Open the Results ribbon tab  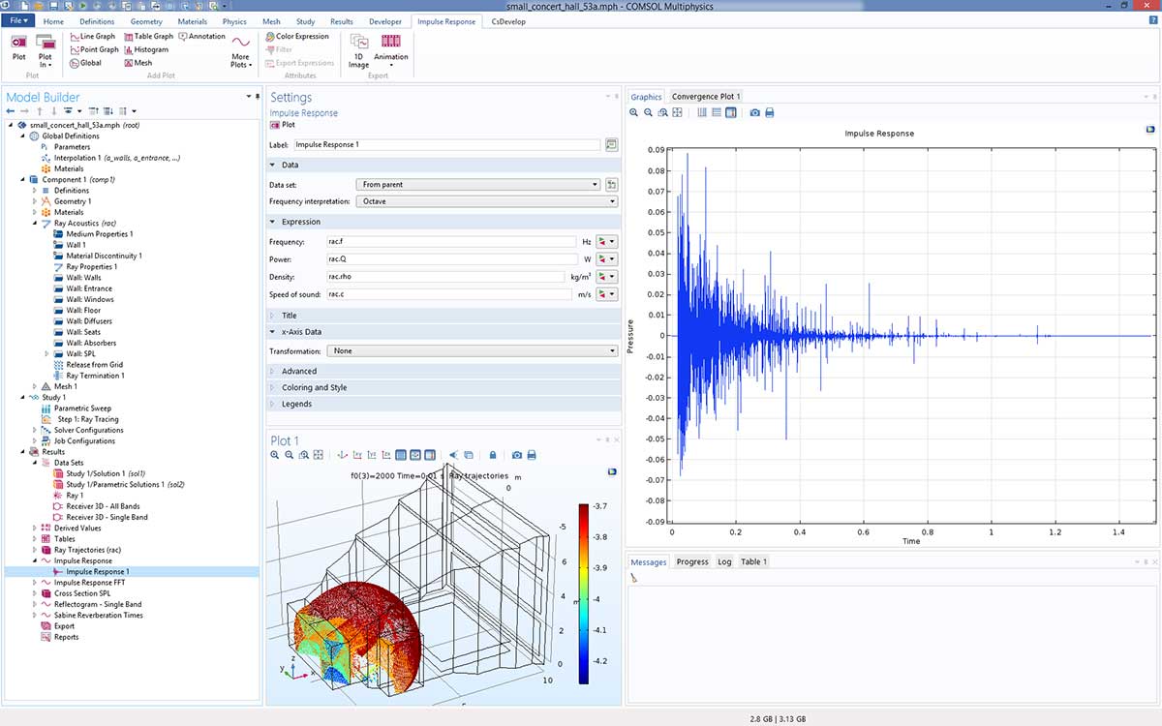tap(341, 21)
